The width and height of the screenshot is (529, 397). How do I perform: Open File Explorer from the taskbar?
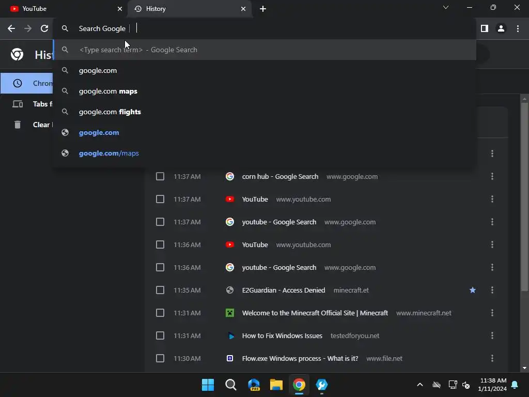[x=276, y=385]
